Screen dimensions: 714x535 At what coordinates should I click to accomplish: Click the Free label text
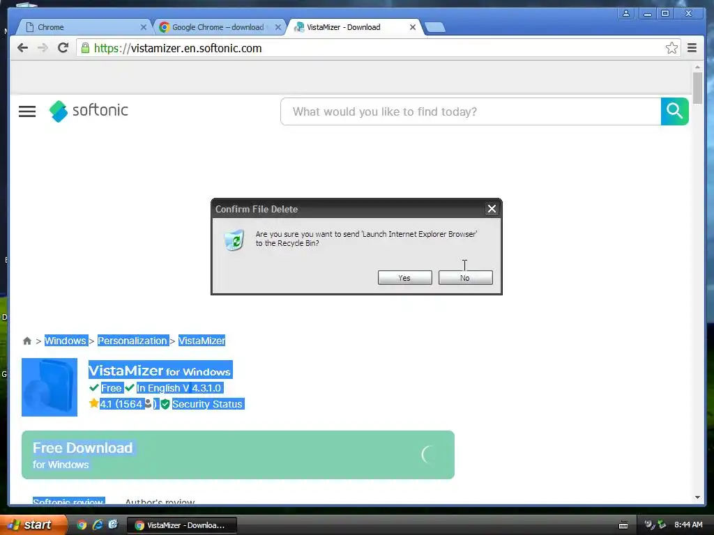[x=112, y=388]
